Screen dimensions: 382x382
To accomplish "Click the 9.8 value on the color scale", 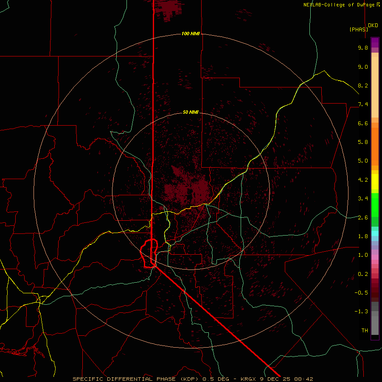I will [363, 48].
